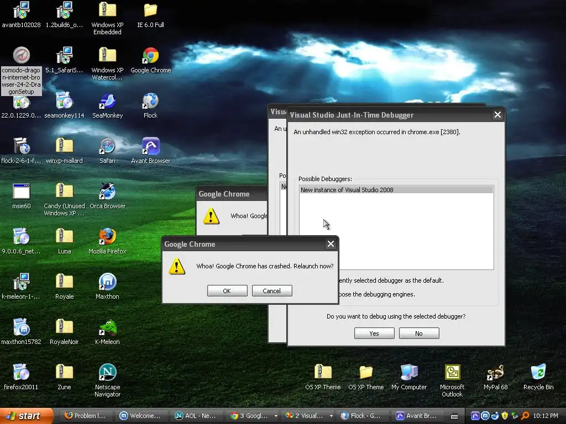Click OK to relaunch Google Chrome
The width and height of the screenshot is (566, 424).
pos(227,290)
